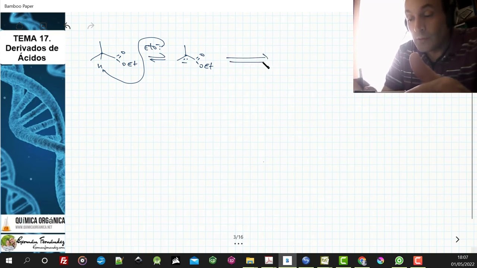Open Adobe Acrobat Reader from taskbar
The height and width of the screenshot is (268, 477).
(x=269, y=261)
